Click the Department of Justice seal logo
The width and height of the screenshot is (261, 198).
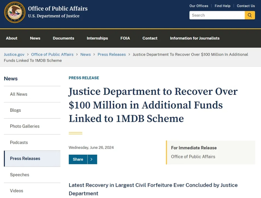click(x=15, y=13)
